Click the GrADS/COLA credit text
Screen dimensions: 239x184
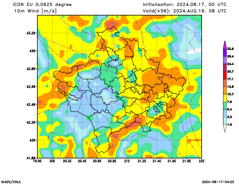pos(11,182)
